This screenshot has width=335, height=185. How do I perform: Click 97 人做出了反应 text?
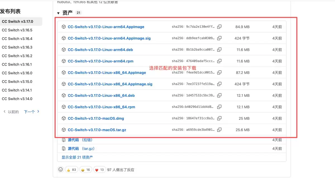click(x=121, y=170)
